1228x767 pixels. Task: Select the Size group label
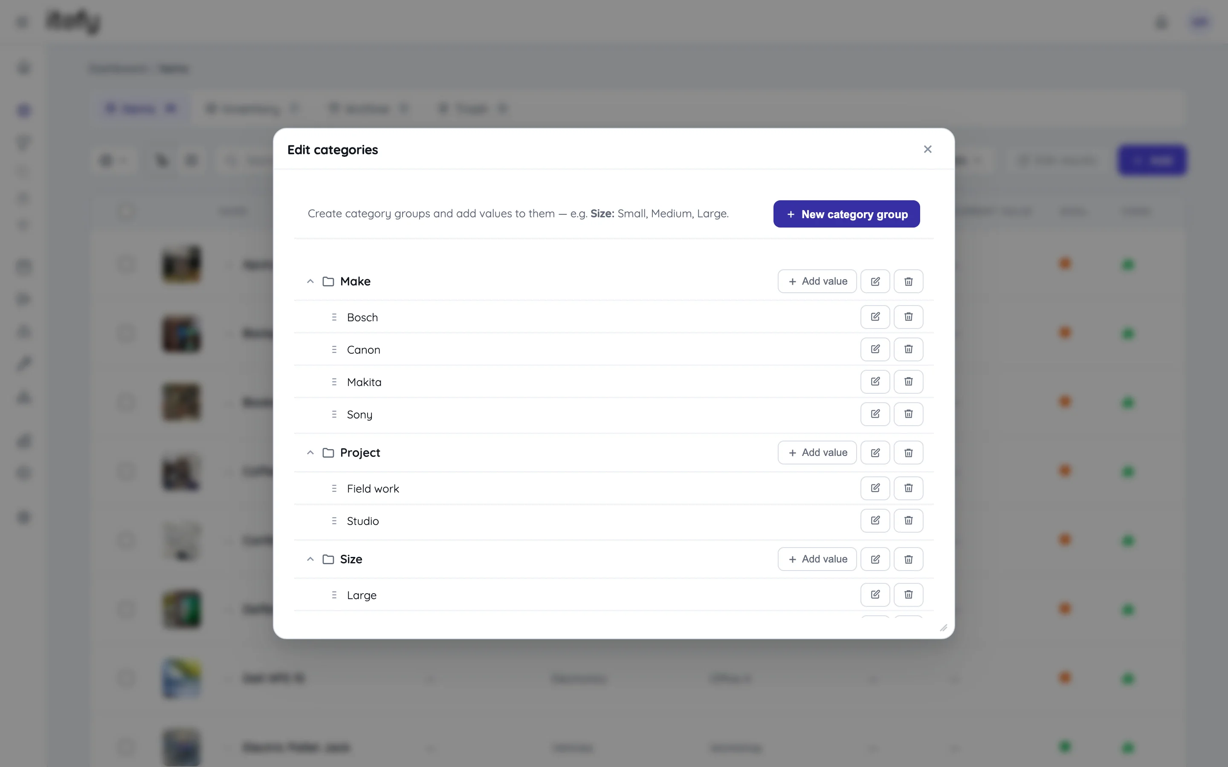(x=351, y=559)
